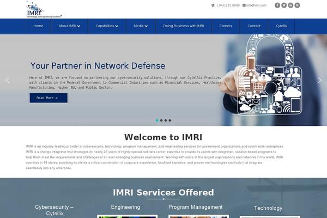The width and height of the screenshot is (327, 218).
Task: Select the fourth carousel dot
Action: [169, 120]
